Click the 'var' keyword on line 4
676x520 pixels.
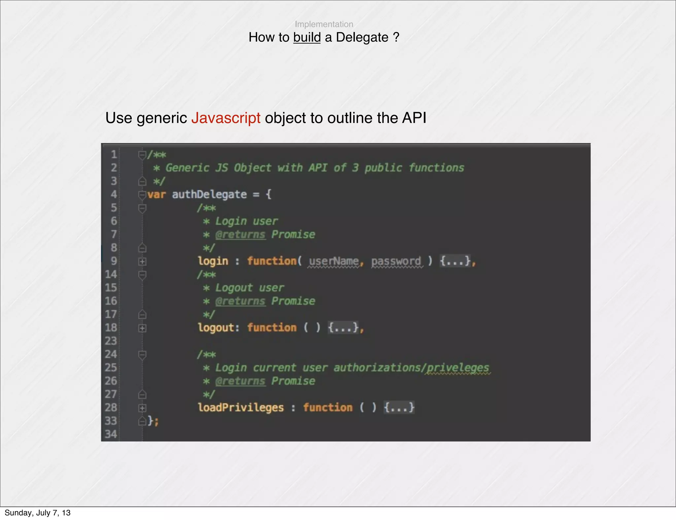[x=156, y=195]
